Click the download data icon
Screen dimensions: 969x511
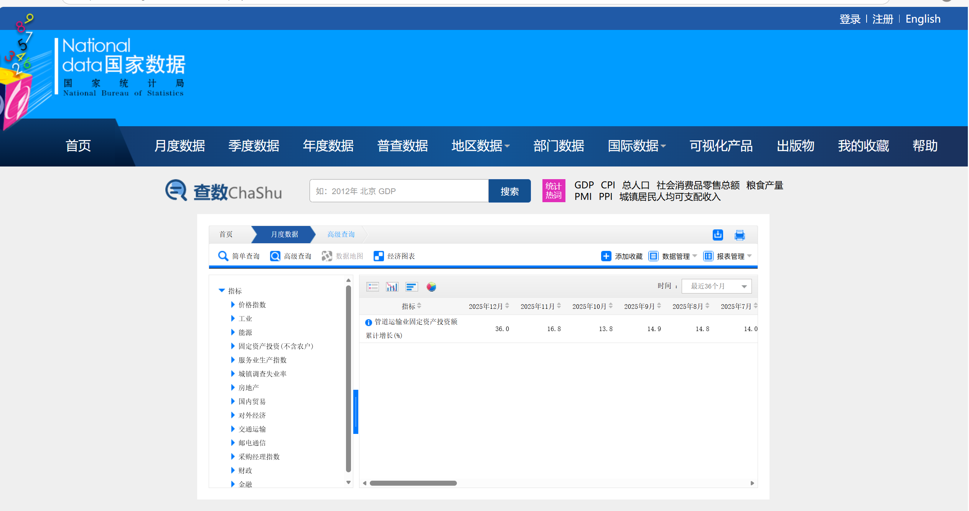pyautogui.click(x=717, y=235)
